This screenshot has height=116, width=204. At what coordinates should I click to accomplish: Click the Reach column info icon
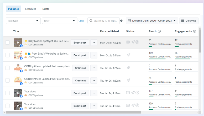point(159,31)
